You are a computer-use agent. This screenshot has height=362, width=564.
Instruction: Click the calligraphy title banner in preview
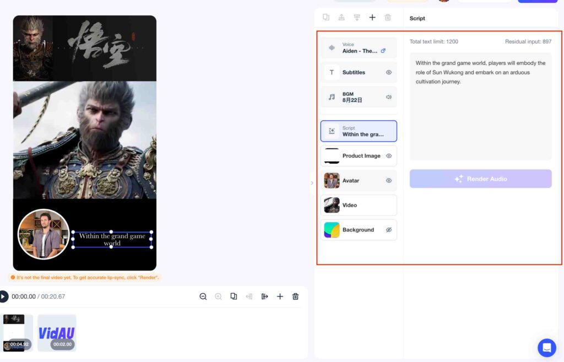(85, 48)
